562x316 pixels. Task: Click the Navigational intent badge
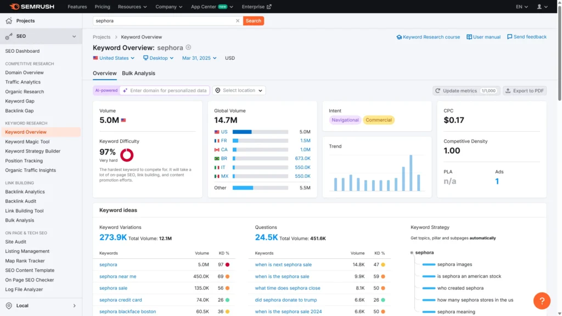[345, 120]
